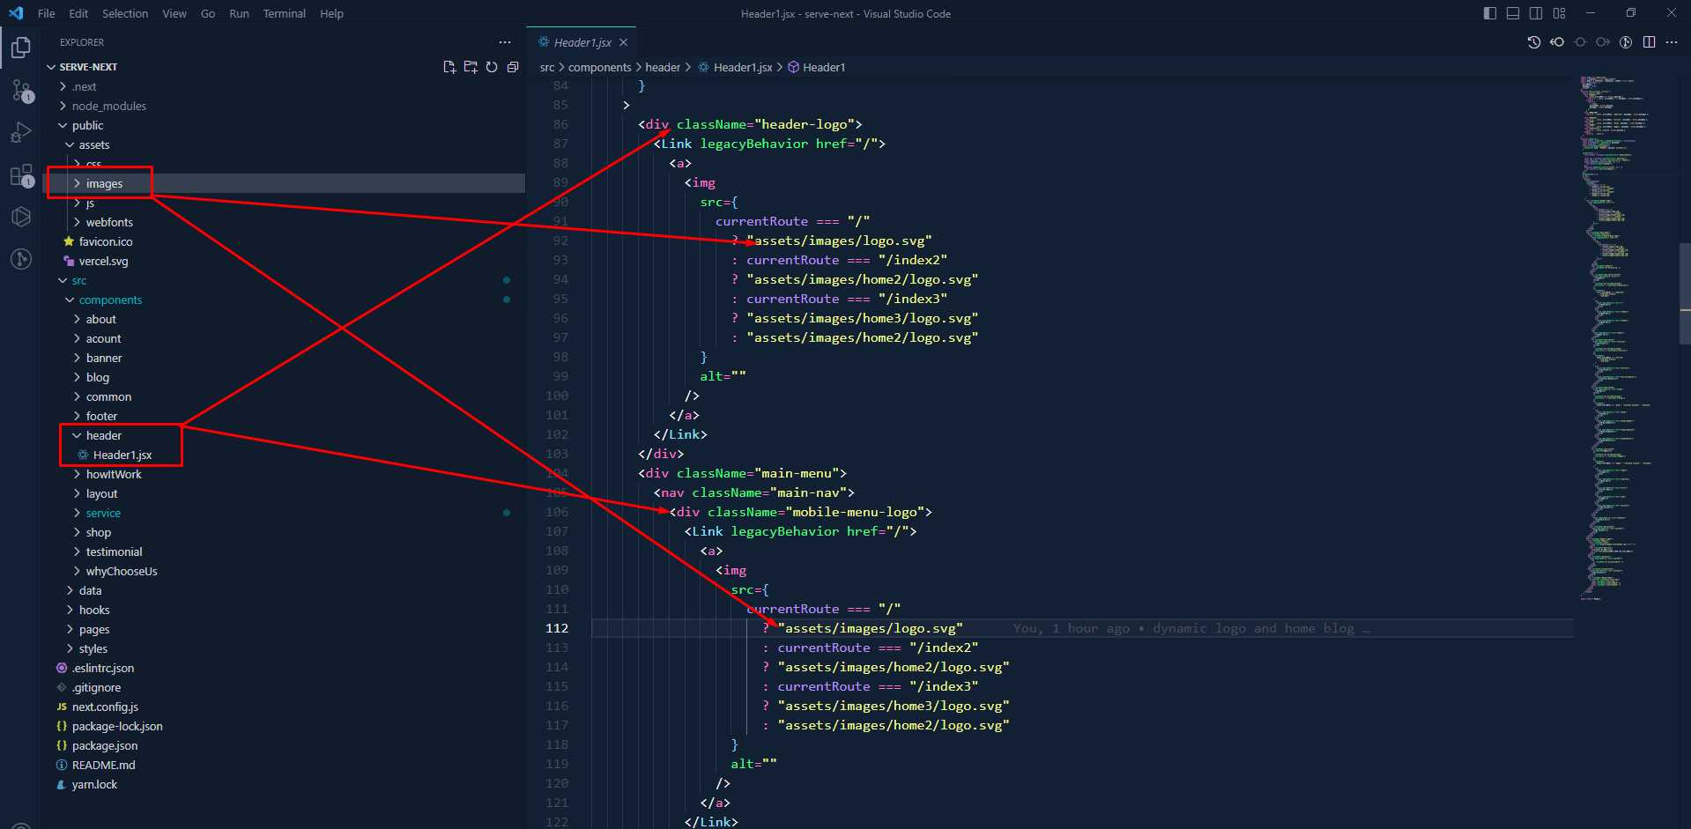Viewport: 1691px width, 829px height.
Task: Open changes with next revision icon
Action: point(1603,42)
